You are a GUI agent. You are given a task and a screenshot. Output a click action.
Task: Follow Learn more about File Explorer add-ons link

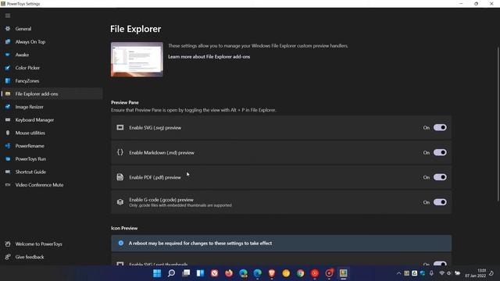pyautogui.click(x=209, y=57)
